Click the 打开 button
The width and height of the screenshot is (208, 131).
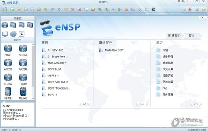tap(192, 36)
